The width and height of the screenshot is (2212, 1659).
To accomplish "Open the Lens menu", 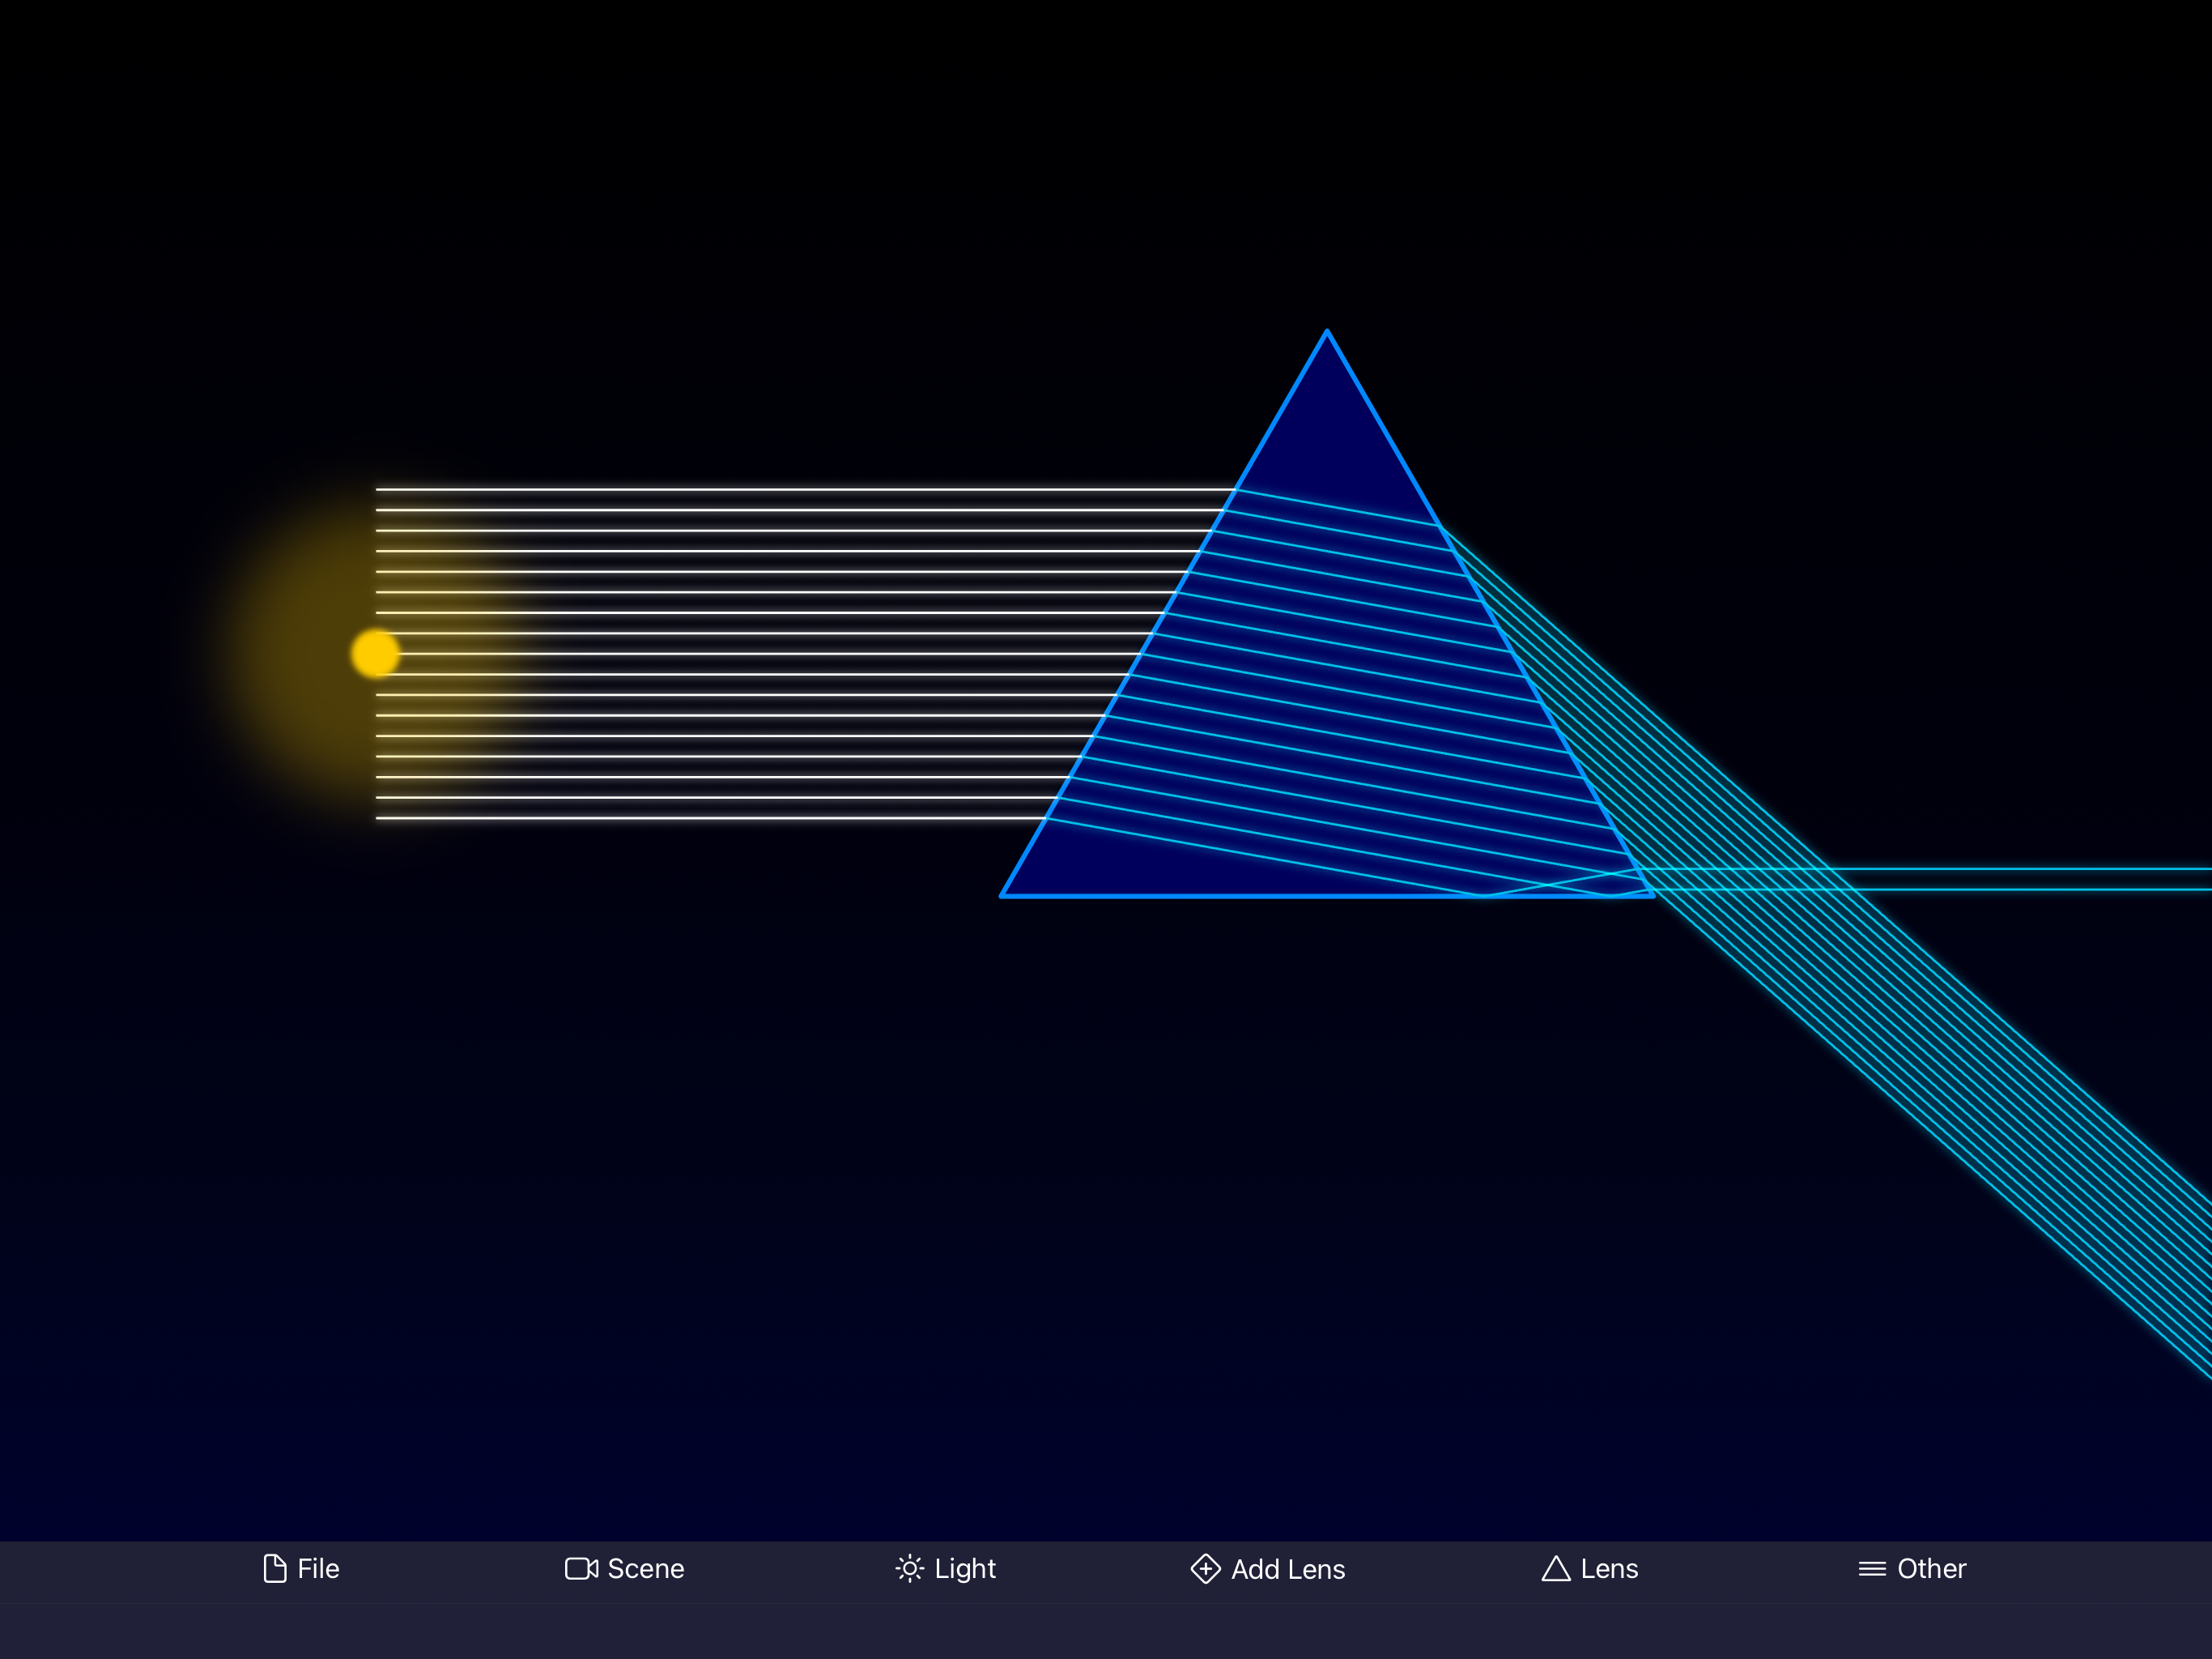I will [x=1590, y=1568].
